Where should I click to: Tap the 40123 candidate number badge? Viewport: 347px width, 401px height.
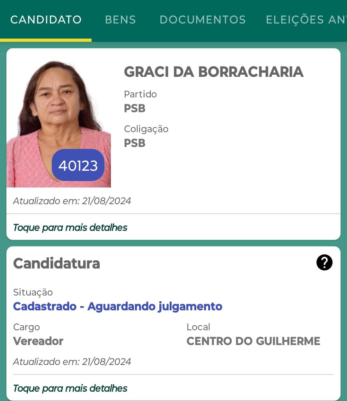tap(78, 165)
